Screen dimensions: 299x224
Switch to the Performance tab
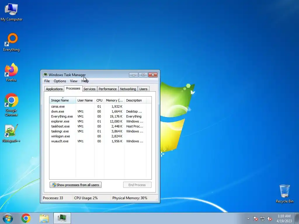pyautogui.click(x=107, y=89)
